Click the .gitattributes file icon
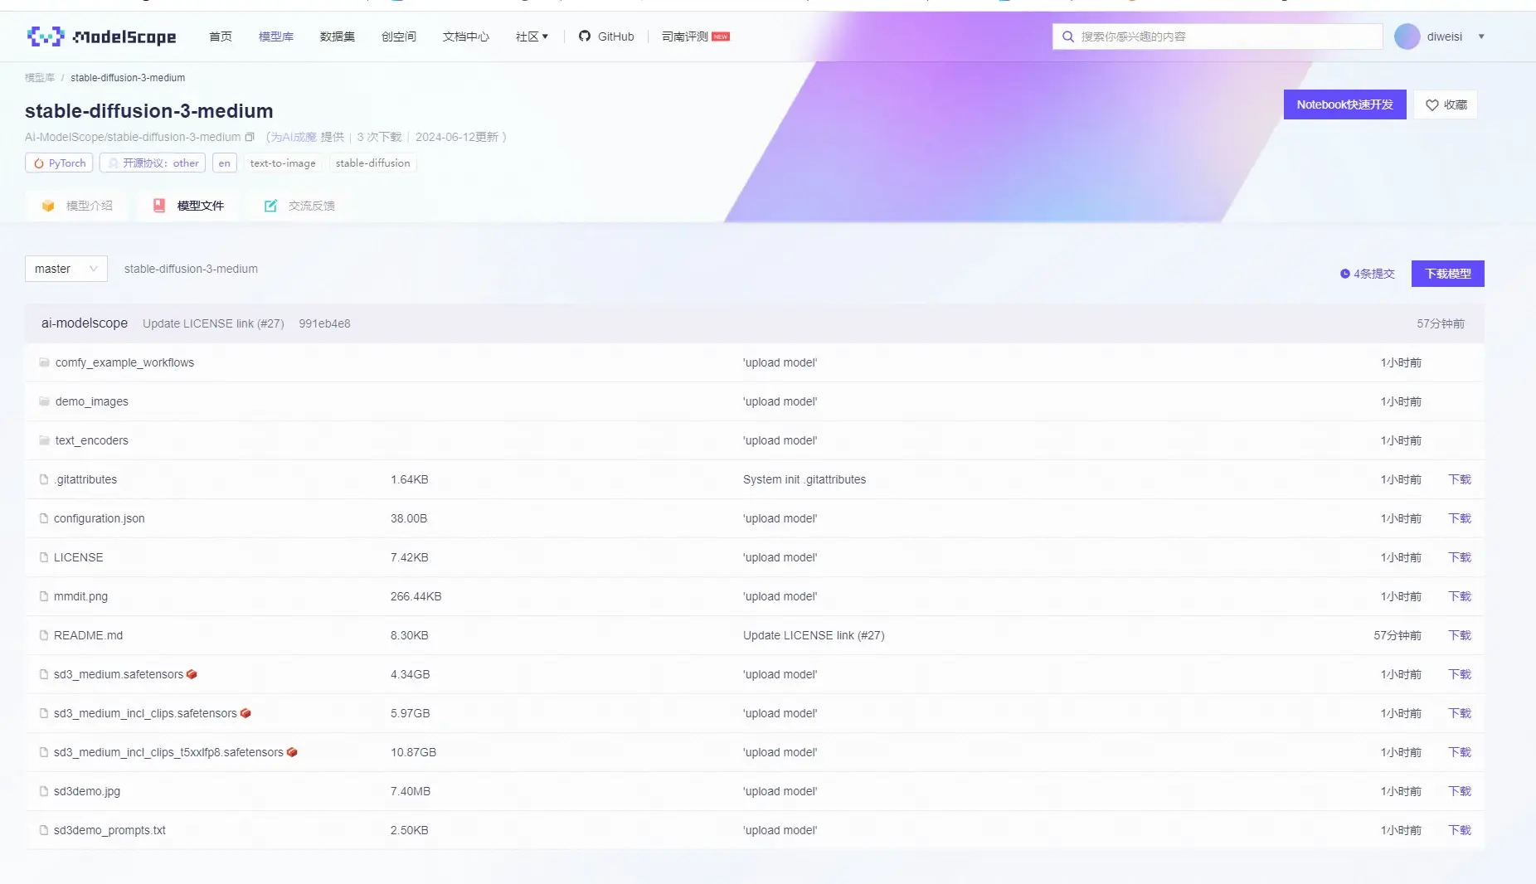This screenshot has height=884, width=1536. 44,479
